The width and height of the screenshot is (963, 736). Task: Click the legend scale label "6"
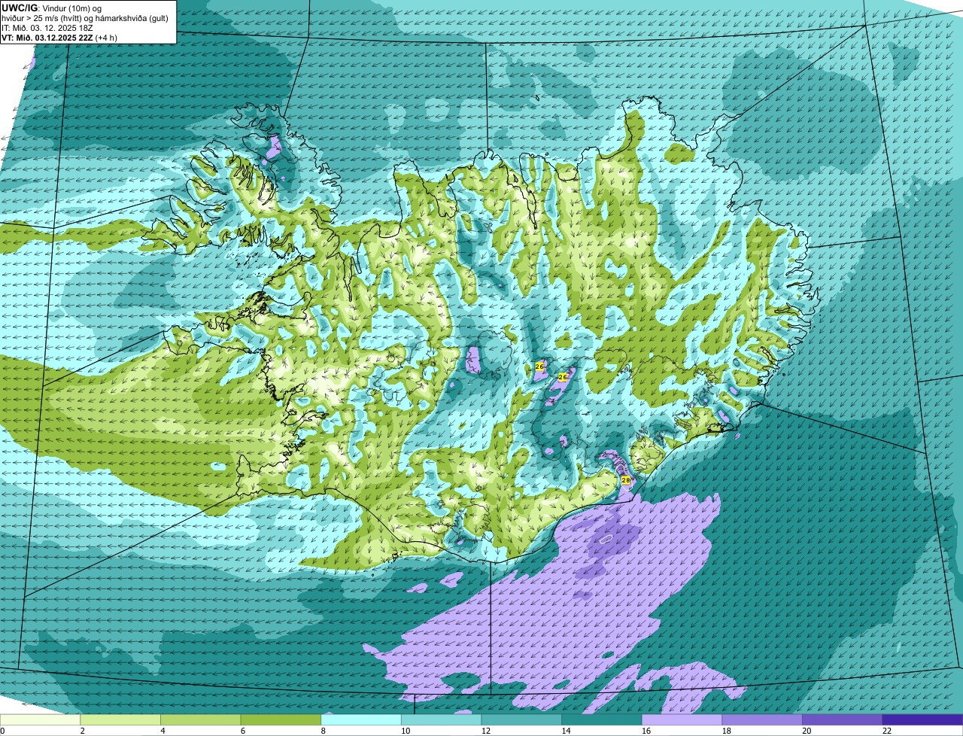point(242,731)
